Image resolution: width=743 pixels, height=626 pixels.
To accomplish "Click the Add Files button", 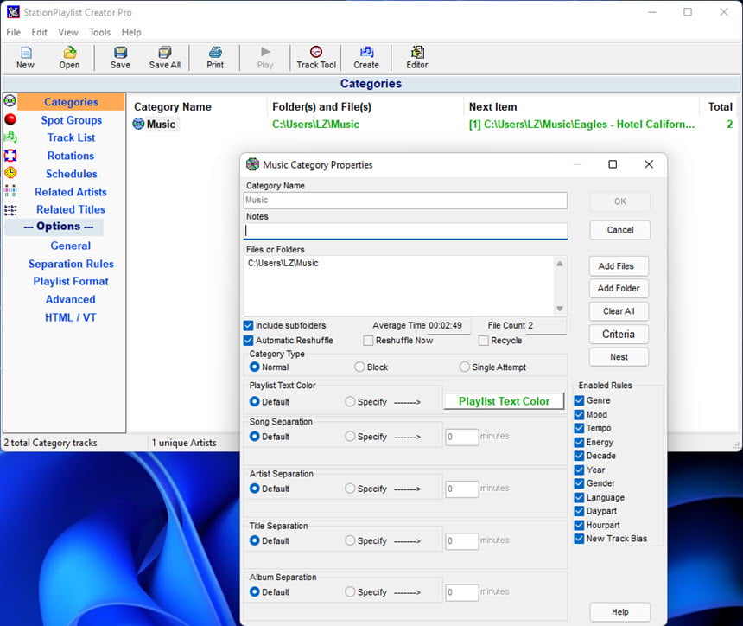I will (x=619, y=266).
